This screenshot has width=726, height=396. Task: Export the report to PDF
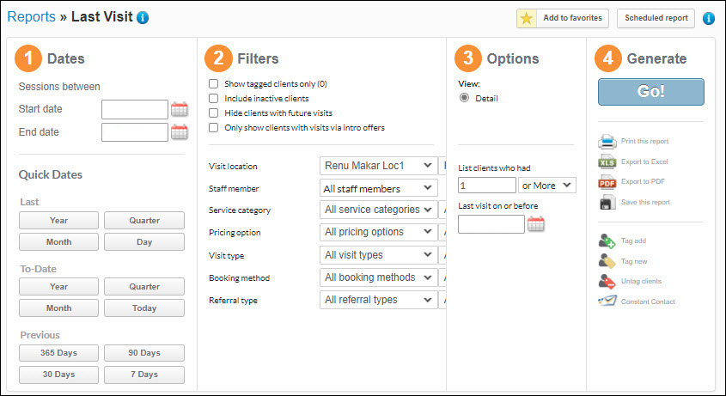(x=607, y=181)
